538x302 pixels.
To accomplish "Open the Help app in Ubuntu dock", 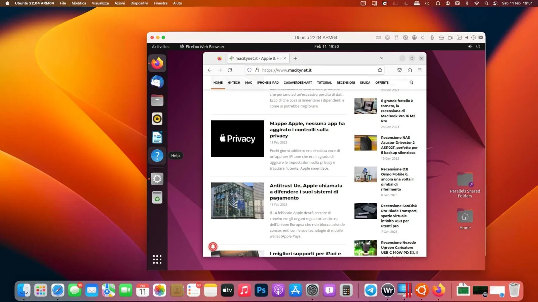I will [157, 156].
